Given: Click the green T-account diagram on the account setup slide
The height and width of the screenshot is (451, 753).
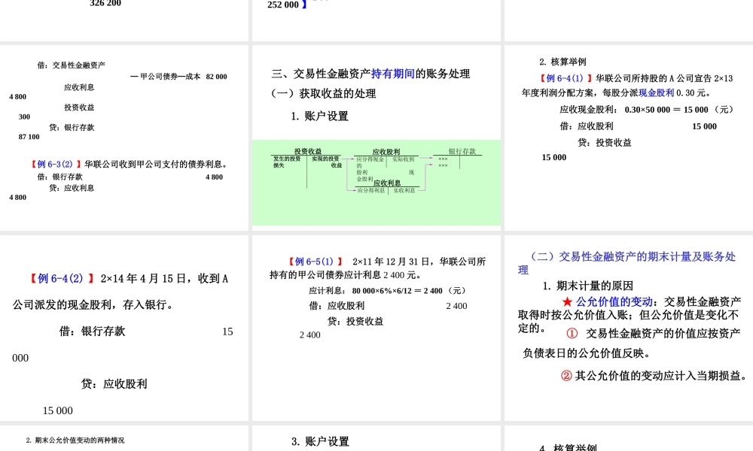Looking at the screenshot, I should point(376,182).
